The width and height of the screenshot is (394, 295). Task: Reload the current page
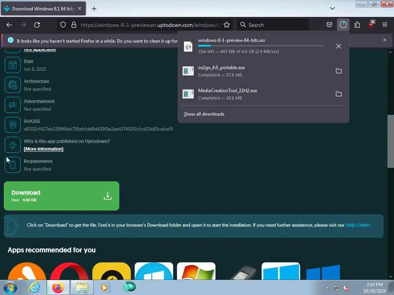37,25
